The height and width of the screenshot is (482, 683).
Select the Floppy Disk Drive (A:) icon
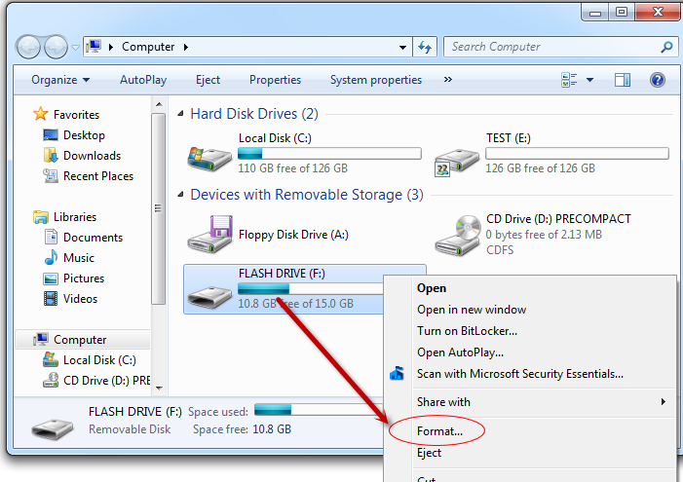click(209, 235)
